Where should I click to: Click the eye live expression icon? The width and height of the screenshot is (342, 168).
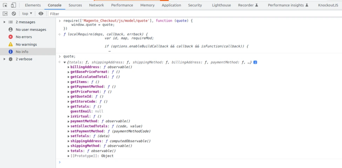point(41,14)
